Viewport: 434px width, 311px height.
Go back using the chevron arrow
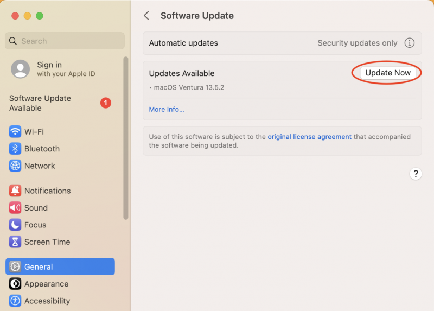click(146, 16)
